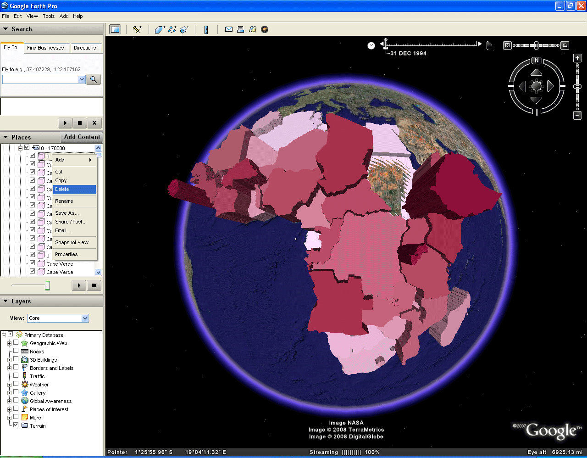The width and height of the screenshot is (587, 458).
Task: Open the Add submenu in context menu
Action: [x=74, y=160]
